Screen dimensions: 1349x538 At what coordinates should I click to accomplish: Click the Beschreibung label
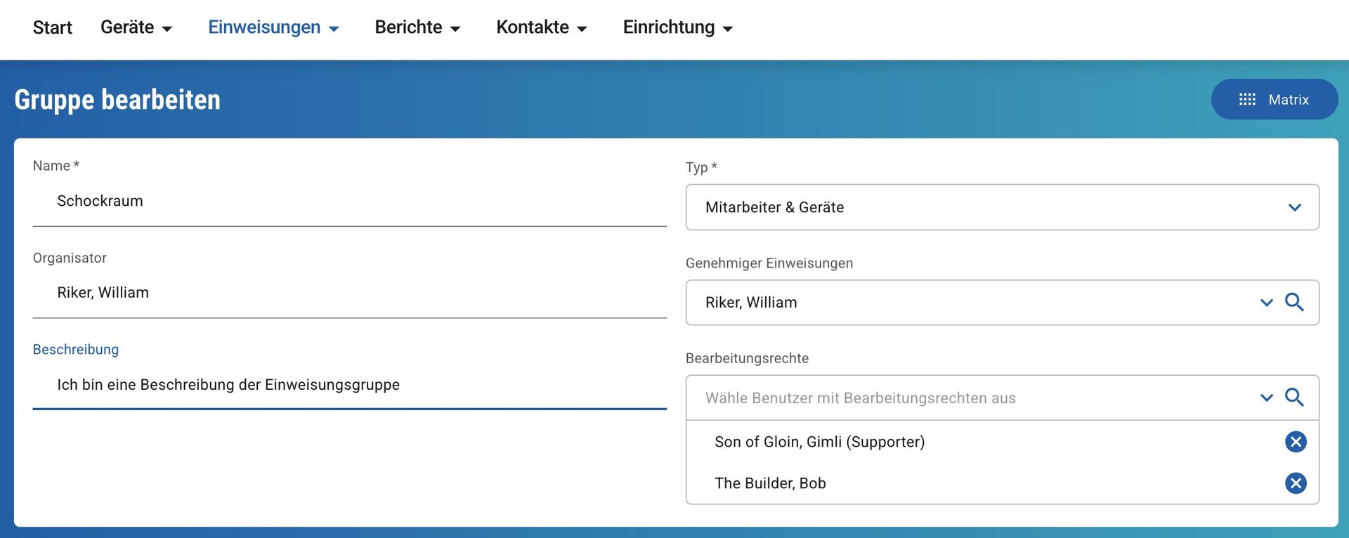tap(76, 349)
